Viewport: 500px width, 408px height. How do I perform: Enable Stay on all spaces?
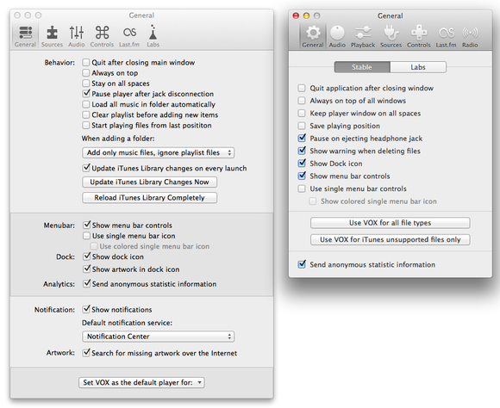point(86,83)
